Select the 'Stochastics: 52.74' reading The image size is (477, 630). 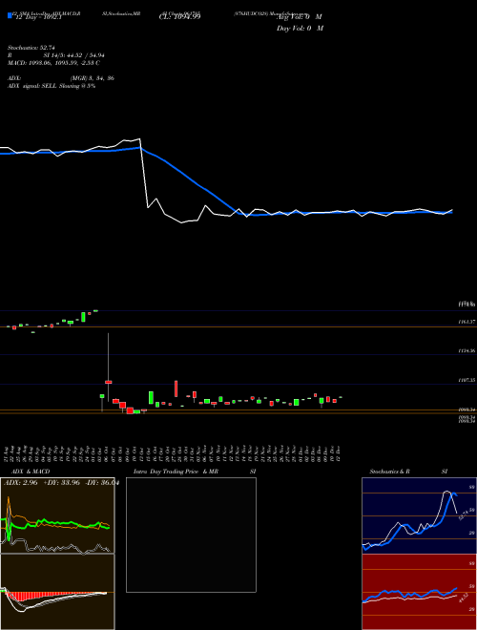tap(31, 48)
